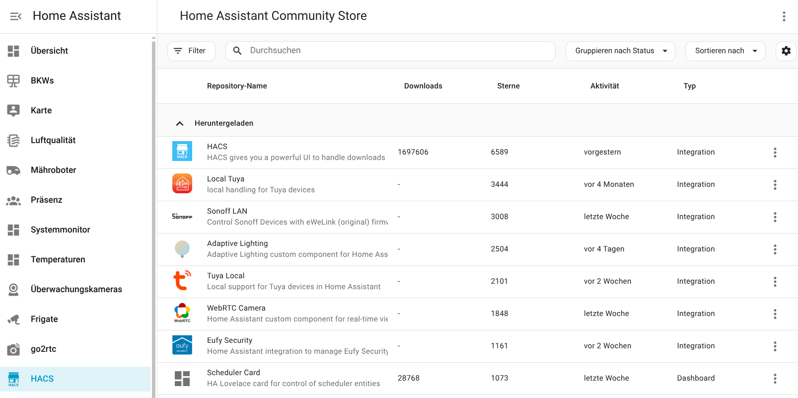Open the three-dot menu for Eufy Security

point(775,346)
